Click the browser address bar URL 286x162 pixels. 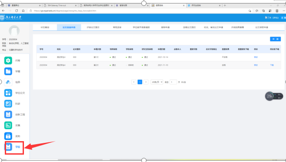coord(65,11)
